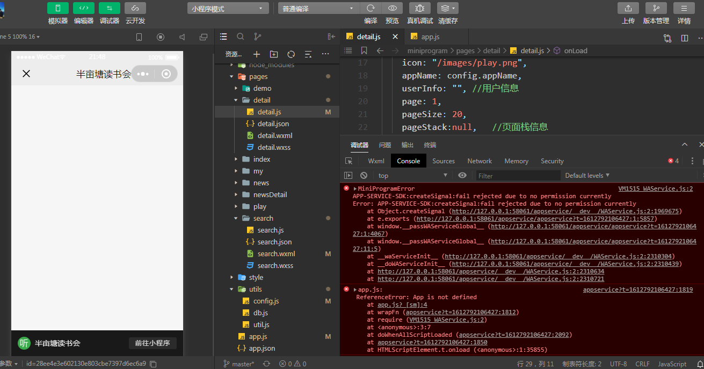Switch to the 问题 panel tab
The height and width of the screenshot is (369, 704).
pyautogui.click(x=385, y=145)
